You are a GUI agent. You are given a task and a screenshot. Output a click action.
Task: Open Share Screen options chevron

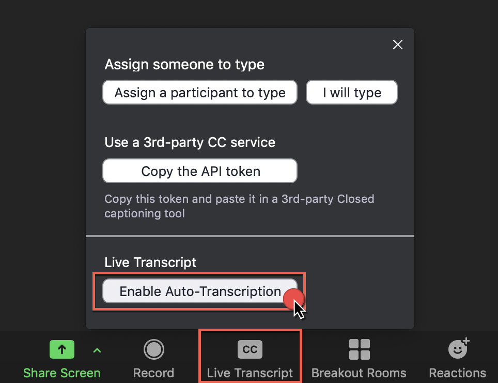pyautogui.click(x=97, y=351)
